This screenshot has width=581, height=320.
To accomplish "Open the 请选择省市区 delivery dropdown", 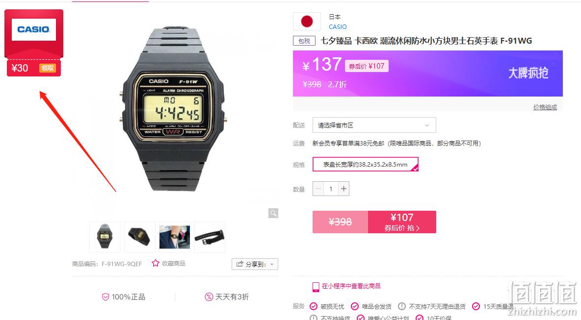I will pyautogui.click(x=374, y=125).
